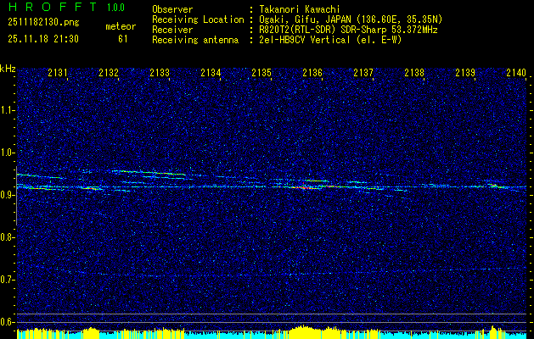
Task: Click the 2134 time marker
Action: click(x=211, y=73)
